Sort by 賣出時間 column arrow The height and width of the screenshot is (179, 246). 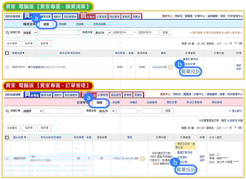(x=25, y=137)
